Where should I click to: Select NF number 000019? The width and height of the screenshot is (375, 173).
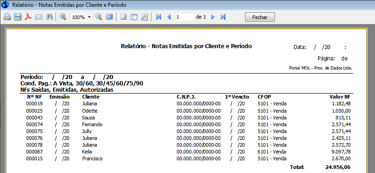tap(34, 104)
